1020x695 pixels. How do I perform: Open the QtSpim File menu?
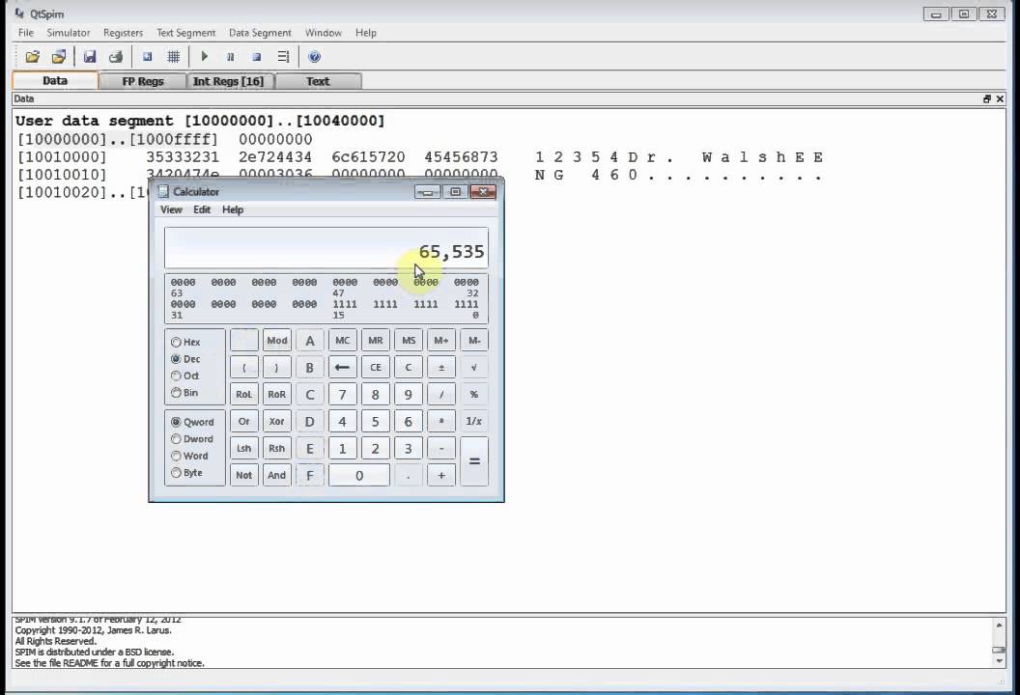point(26,33)
